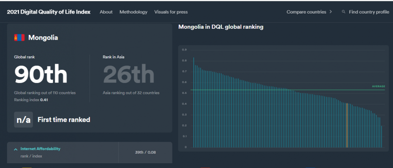Click the 0.1 y-axis label
The height and width of the screenshot is (168, 393).
(x=184, y=137)
